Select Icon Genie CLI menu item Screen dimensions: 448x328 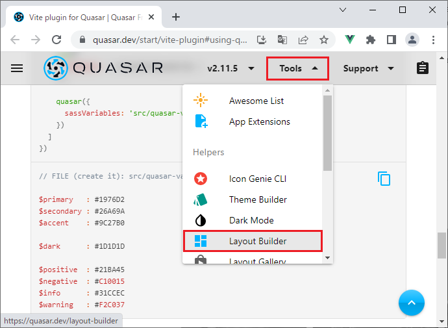click(253, 179)
